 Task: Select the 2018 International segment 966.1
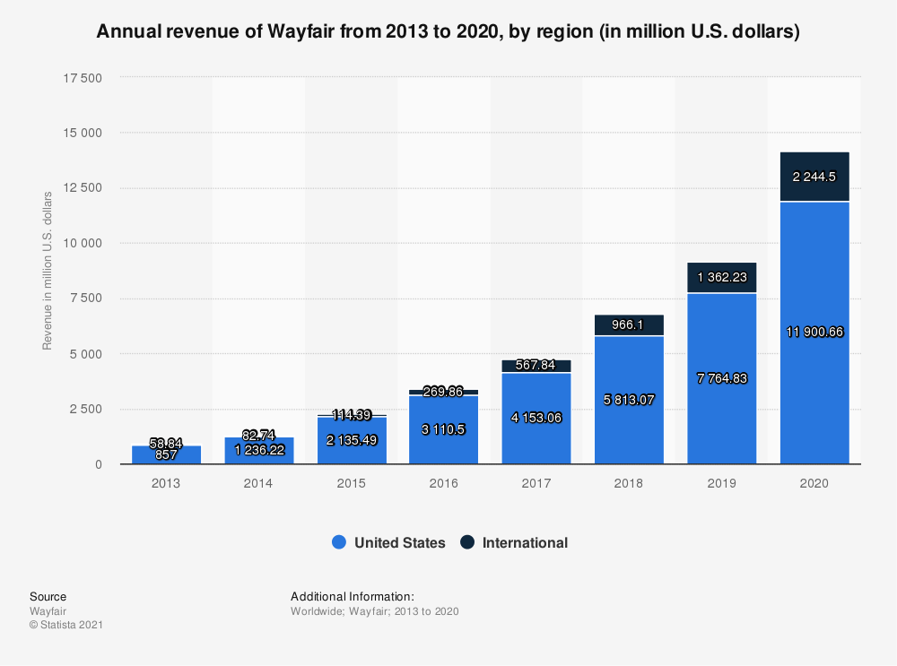pos(630,325)
